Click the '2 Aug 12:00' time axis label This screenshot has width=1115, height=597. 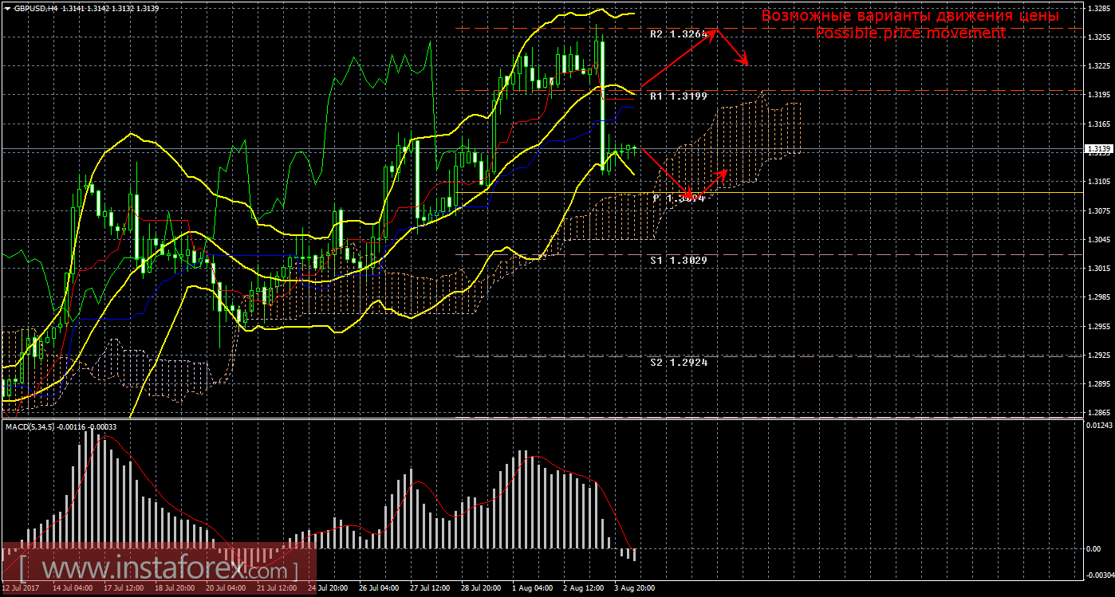click(584, 589)
